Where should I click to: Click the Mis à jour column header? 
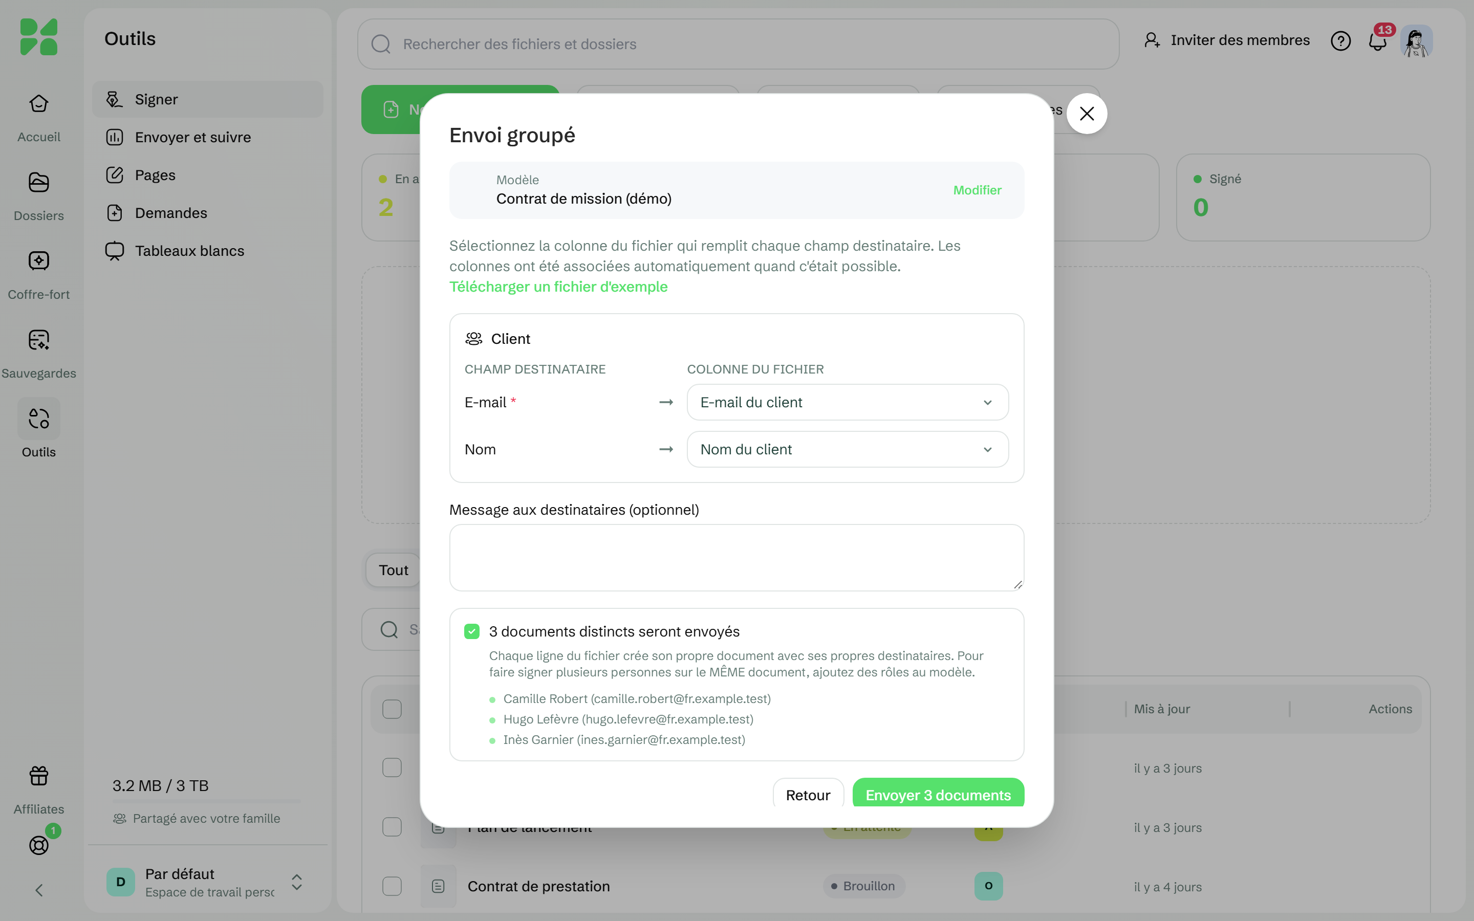pyautogui.click(x=1161, y=709)
